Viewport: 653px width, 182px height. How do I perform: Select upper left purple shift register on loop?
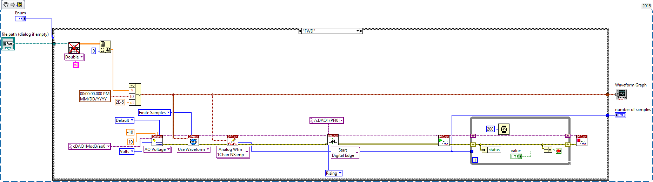[x=473, y=136]
